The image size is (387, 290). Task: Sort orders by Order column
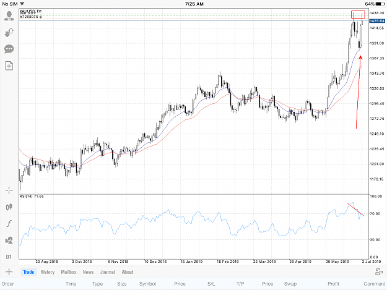pos(7,284)
